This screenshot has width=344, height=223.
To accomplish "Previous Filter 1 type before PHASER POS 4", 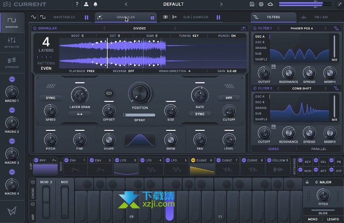I will [x=278, y=28].
